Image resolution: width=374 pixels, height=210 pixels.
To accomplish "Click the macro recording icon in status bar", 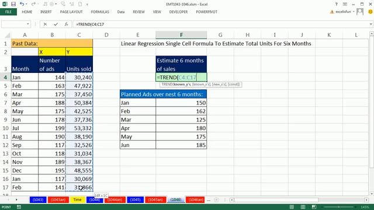I will [x=19, y=207].
